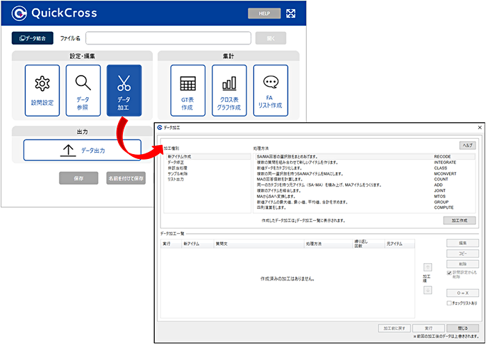Viewport: 486px width, 345px height.
Task: Click the ファイル名 input field
Action: tap(168, 38)
